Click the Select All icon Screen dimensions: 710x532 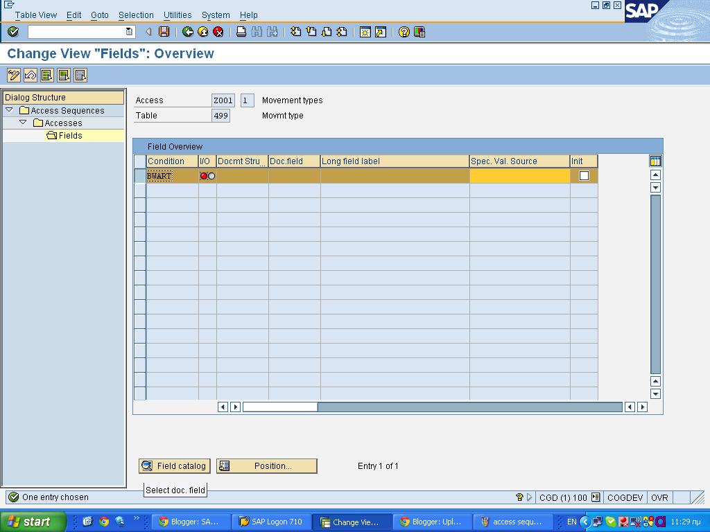47,75
